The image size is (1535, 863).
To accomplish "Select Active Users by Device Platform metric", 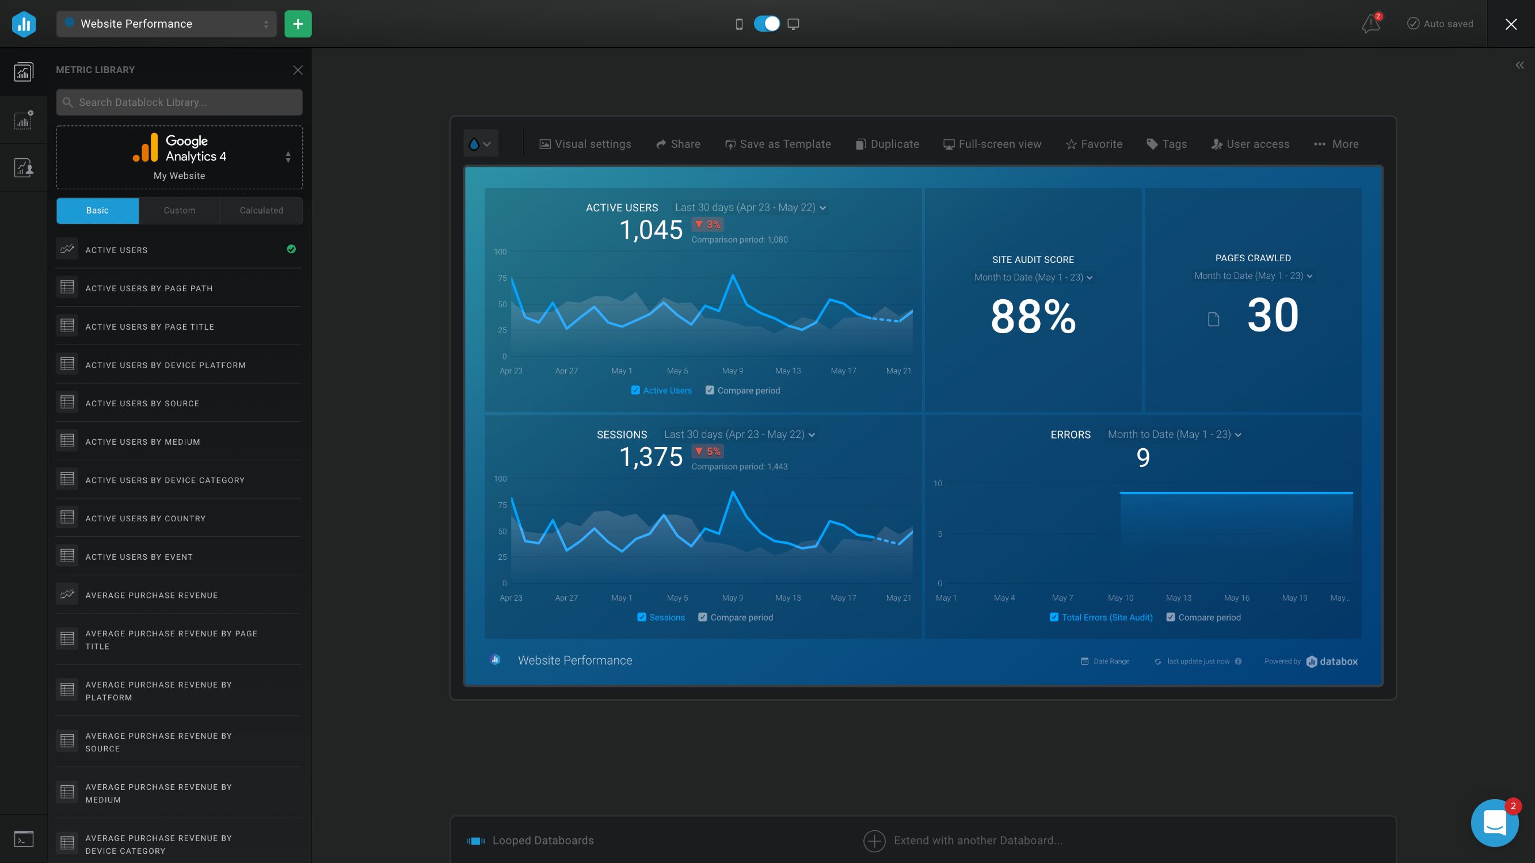I will (179, 364).
